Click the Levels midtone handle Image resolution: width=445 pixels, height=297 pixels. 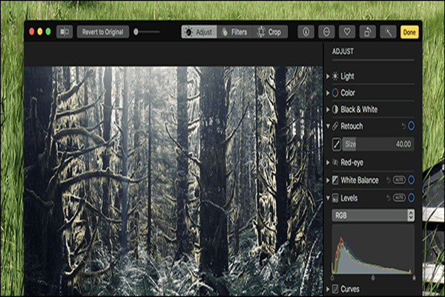pos(373,278)
